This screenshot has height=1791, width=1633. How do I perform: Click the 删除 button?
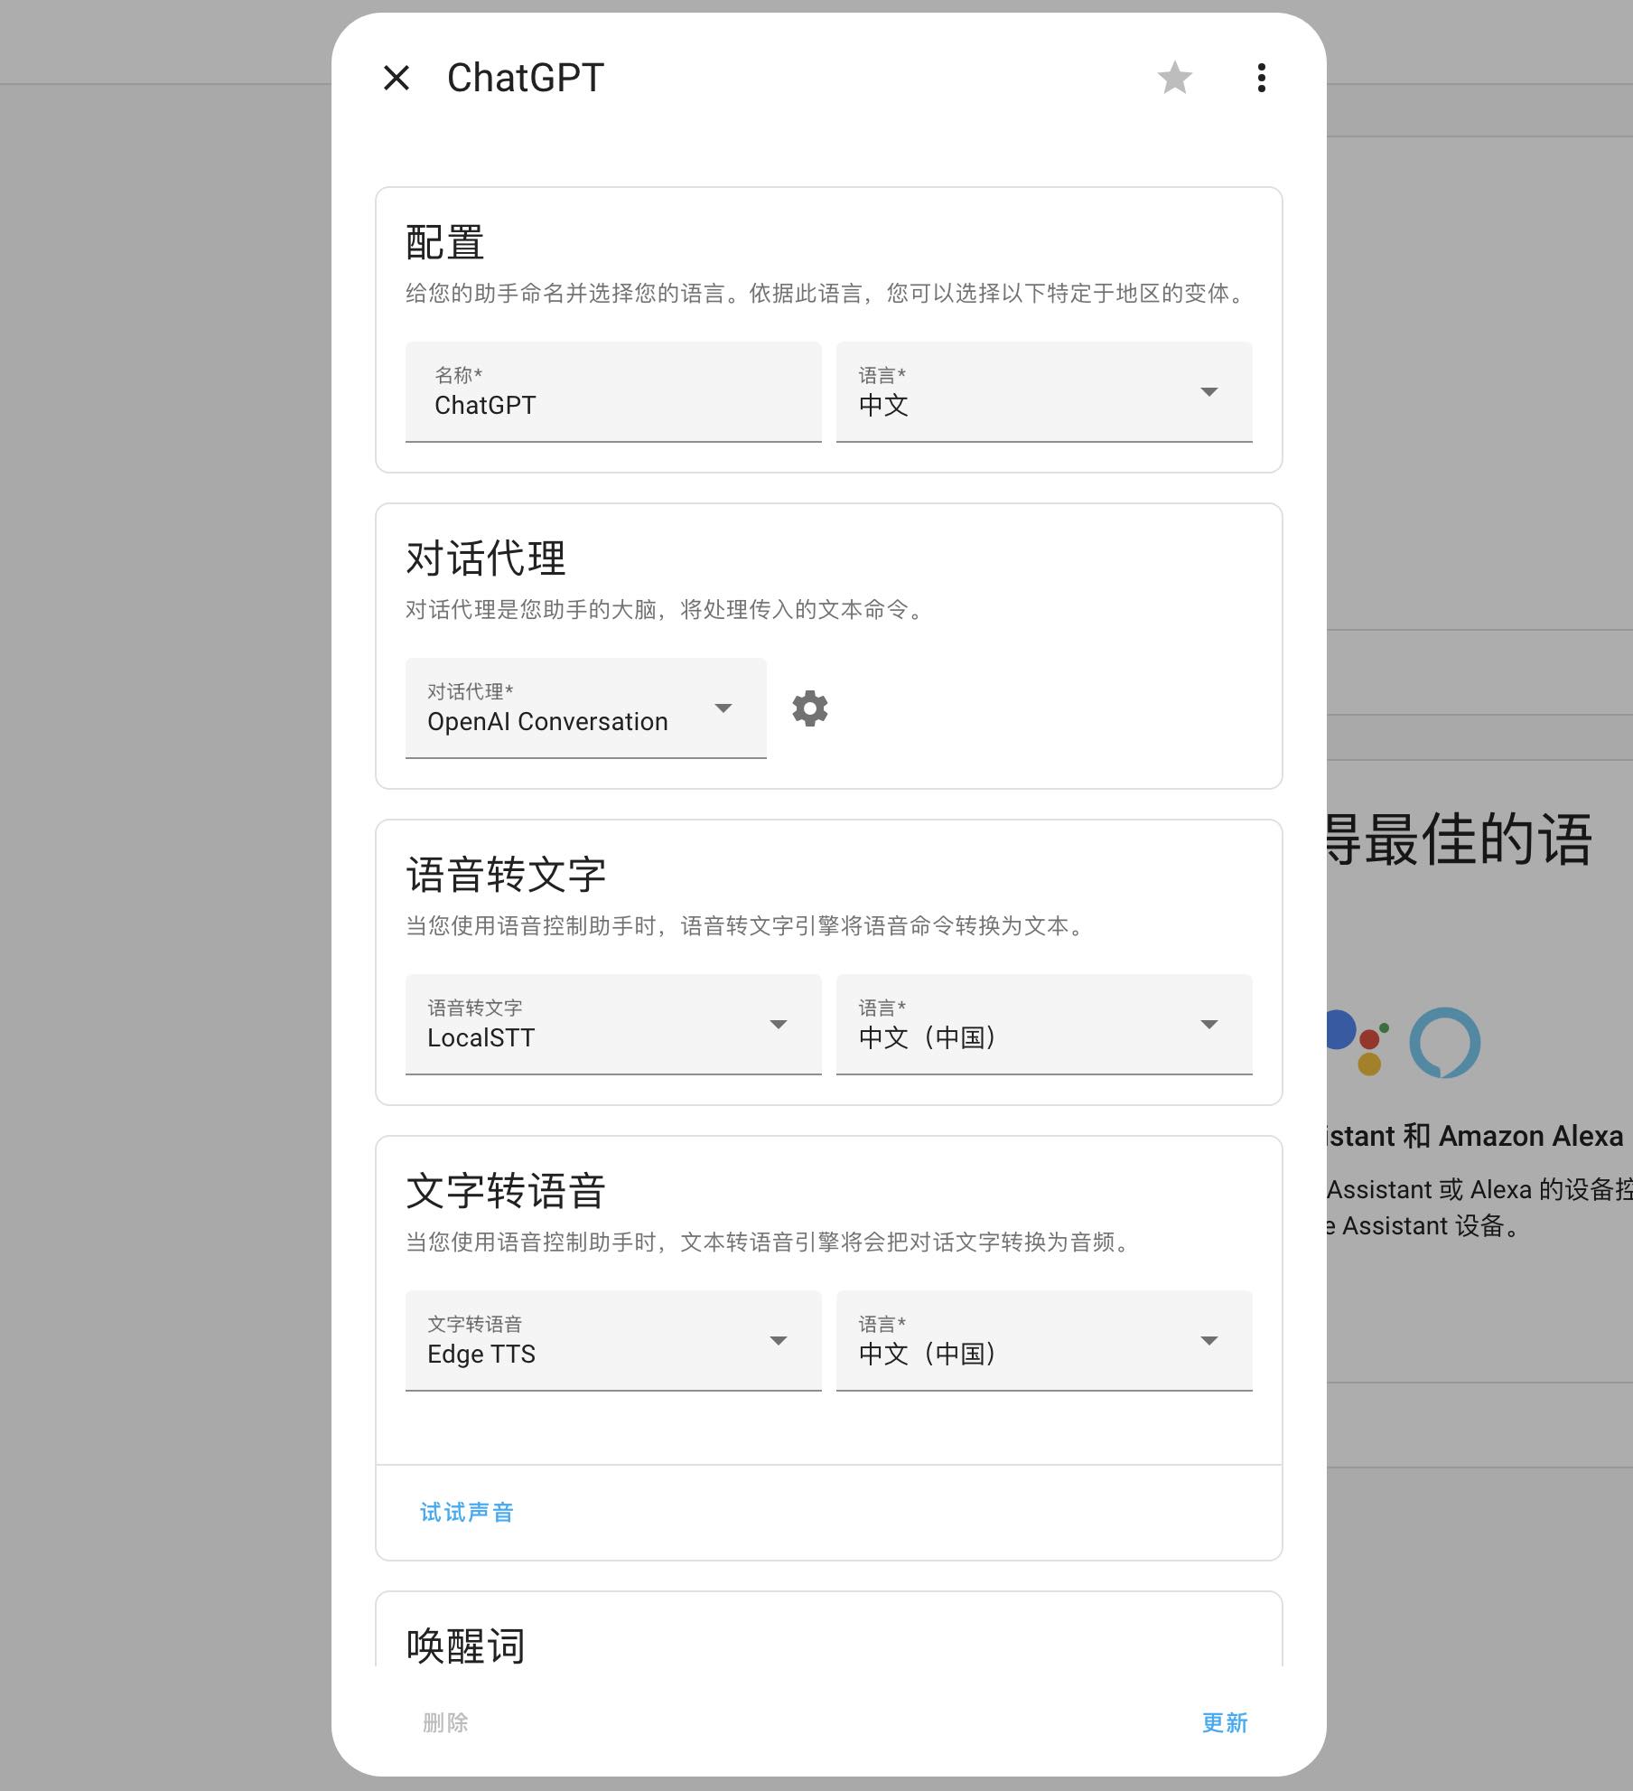pos(443,1722)
